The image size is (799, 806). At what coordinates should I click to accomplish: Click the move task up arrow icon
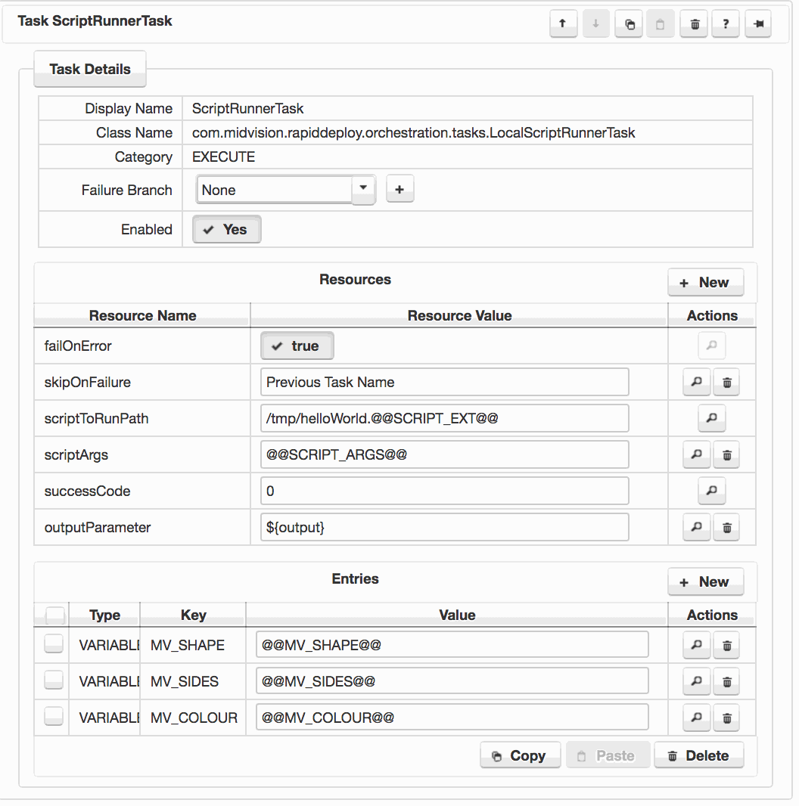(x=563, y=23)
